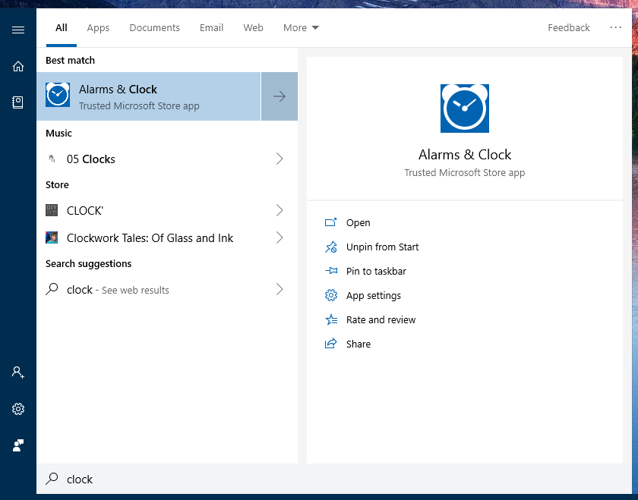
Task: Select Clockwork Tales: Of Glass and Ink
Action: 167,237
